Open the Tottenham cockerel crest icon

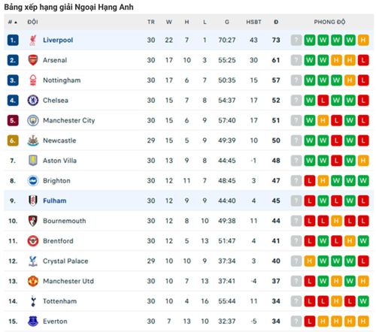(33, 301)
